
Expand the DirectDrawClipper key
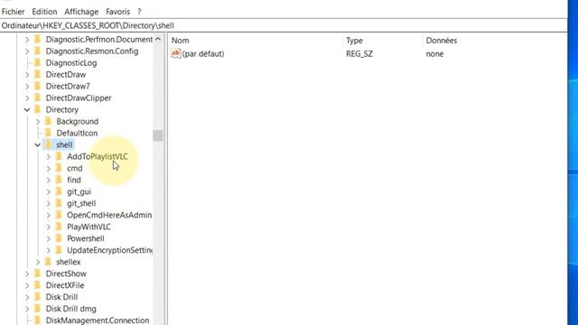(x=27, y=98)
